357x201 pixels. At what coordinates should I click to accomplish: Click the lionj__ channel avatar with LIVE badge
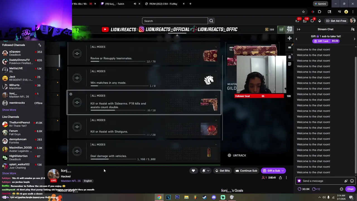click(53, 175)
